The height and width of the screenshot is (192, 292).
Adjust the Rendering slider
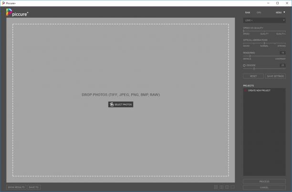click(x=264, y=56)
